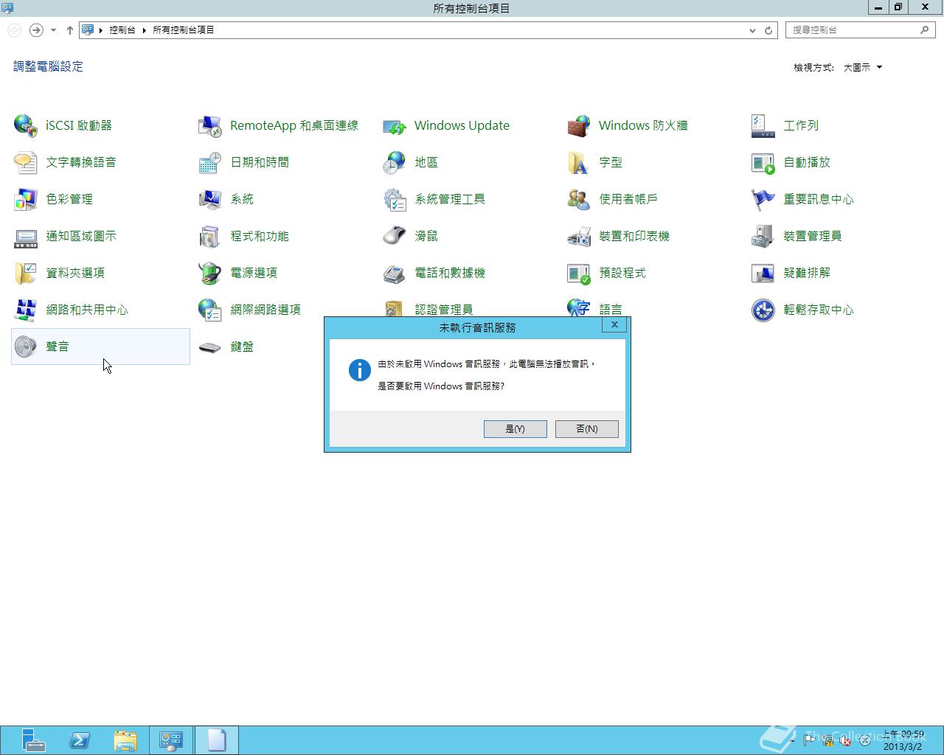Screen dimensions: 944x755
Task: Open the 地區 icon
Action: [395, 162]
